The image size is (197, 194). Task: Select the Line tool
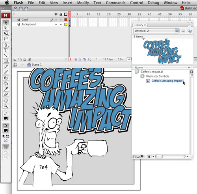point(6,55)
